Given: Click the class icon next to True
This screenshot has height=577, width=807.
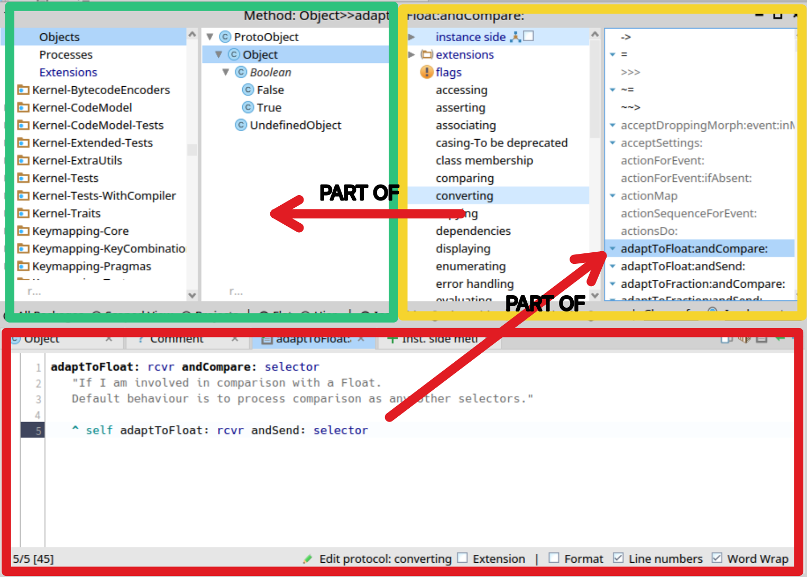Looking at the screenshot, I should [x=248, y=107].
